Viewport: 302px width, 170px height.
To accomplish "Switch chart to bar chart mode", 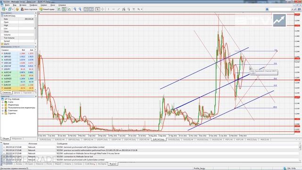I will point(59,9).
